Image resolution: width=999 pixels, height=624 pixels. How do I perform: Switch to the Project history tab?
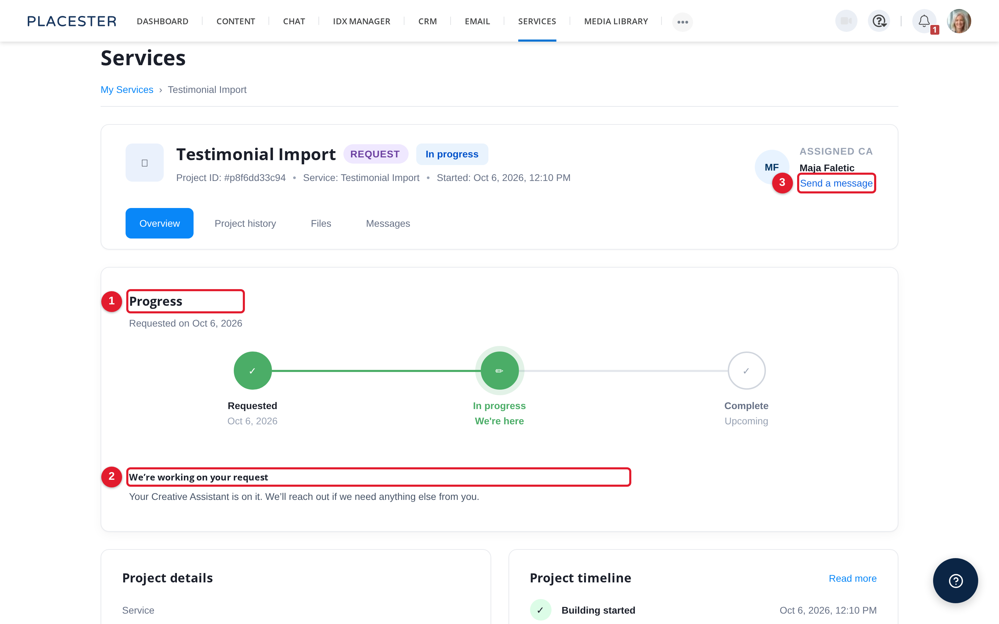coord(245,223)
